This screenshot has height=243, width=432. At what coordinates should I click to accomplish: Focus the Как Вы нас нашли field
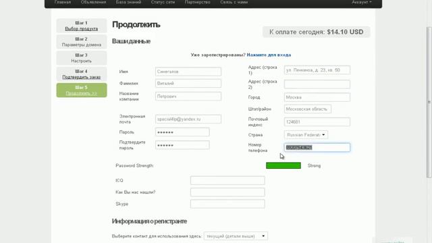click(227, 192)
